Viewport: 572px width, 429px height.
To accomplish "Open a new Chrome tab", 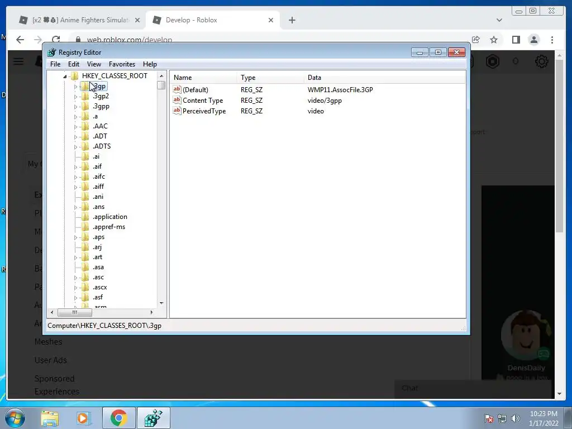I will (292, 20).
